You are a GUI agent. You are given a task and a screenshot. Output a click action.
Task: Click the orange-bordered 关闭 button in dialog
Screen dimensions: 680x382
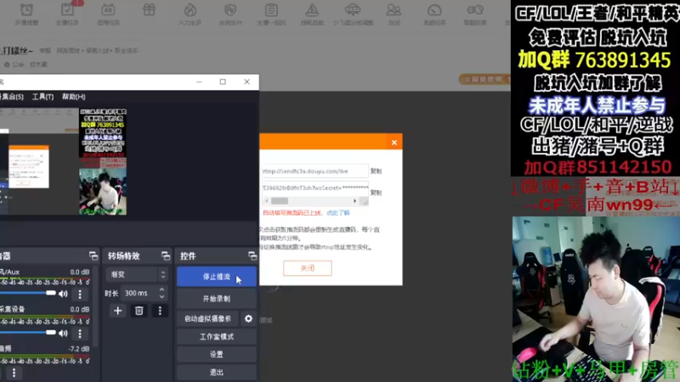(x=308, y=268)
